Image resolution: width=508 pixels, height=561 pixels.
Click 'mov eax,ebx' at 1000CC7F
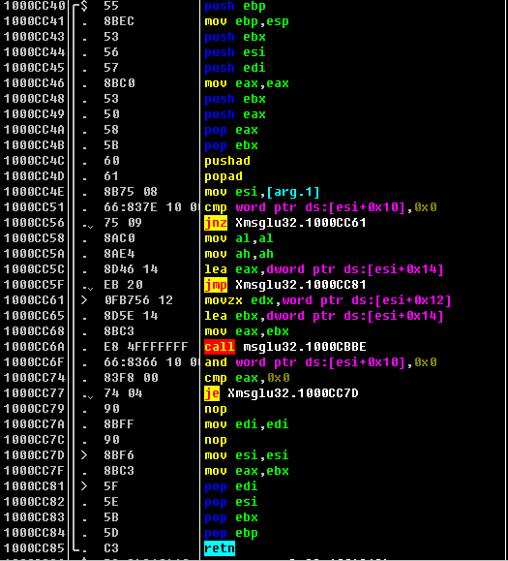(247, 471)
